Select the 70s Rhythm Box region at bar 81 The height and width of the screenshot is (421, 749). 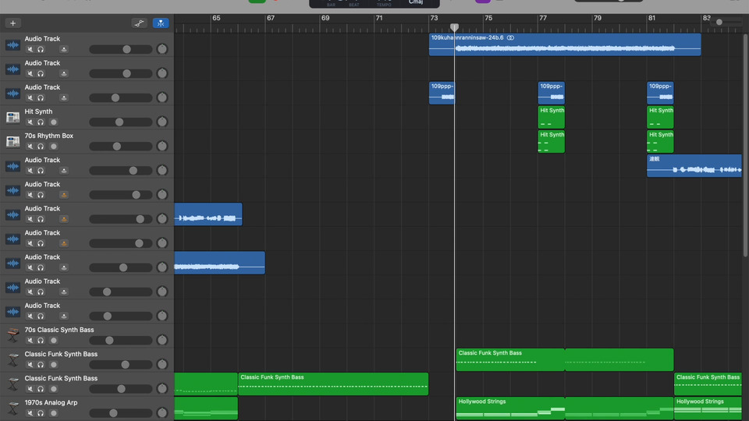tap(660, 141)
